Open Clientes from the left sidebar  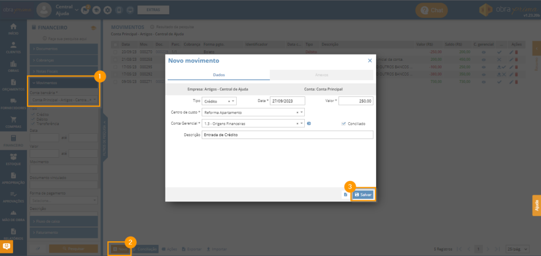click(x=13, y=48)
